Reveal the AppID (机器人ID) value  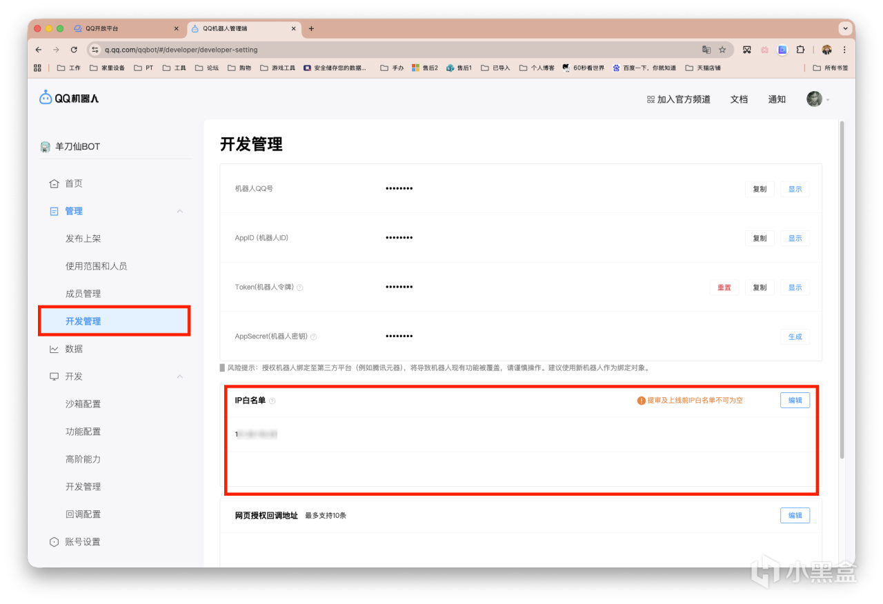pos(795,239)
